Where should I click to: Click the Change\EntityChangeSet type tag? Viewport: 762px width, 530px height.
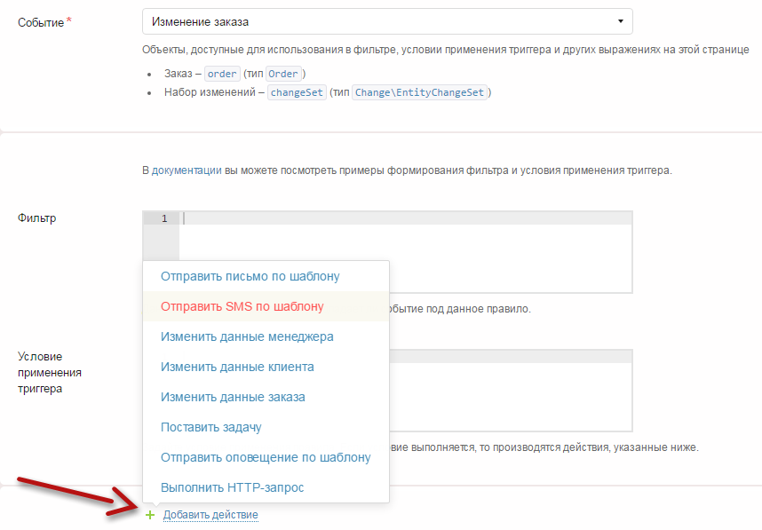[x=420, y=92]
